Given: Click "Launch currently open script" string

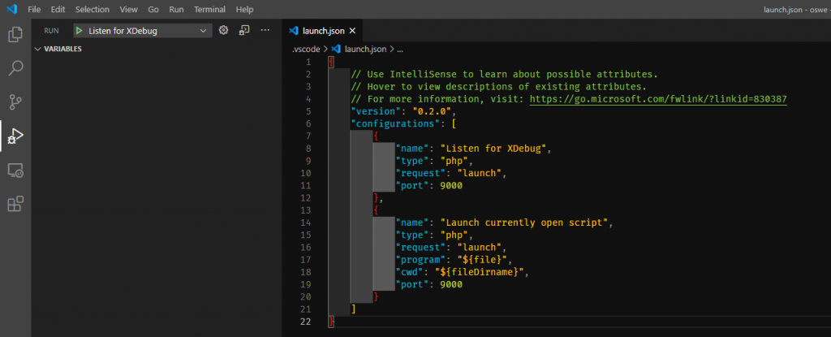Looking at the screenshot, I should point(524,223).
